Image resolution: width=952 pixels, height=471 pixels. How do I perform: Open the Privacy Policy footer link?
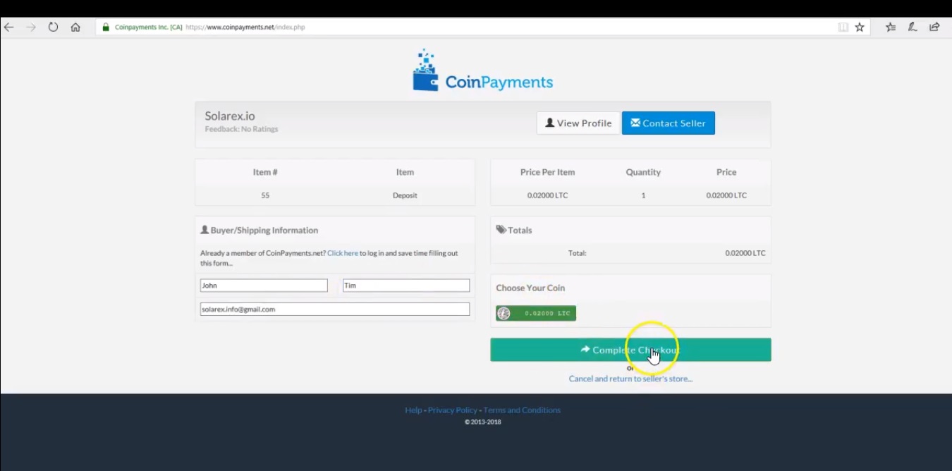[x=453, y=410]
